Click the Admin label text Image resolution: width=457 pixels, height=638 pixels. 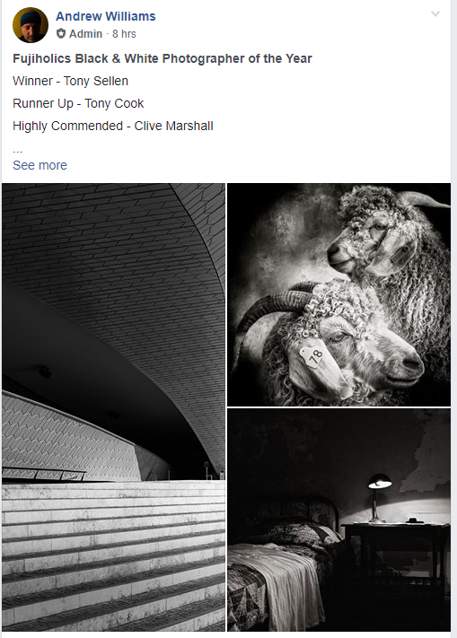tap(85, 34)
